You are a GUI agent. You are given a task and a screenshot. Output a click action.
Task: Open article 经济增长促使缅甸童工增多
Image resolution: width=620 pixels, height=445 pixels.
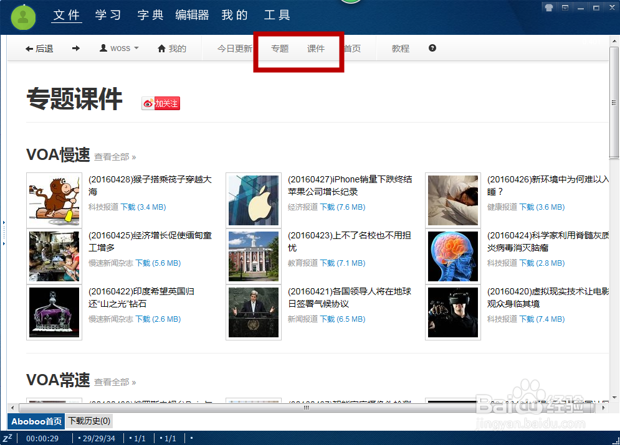click(x=150, y=241)
